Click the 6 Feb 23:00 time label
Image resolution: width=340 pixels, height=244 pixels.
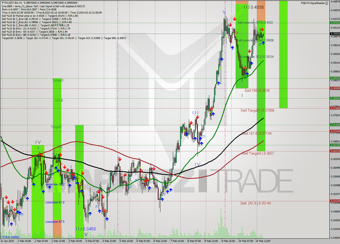tap(160, 241)
